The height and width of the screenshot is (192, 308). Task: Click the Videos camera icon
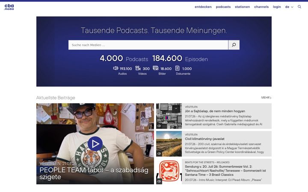click(138, 68)
